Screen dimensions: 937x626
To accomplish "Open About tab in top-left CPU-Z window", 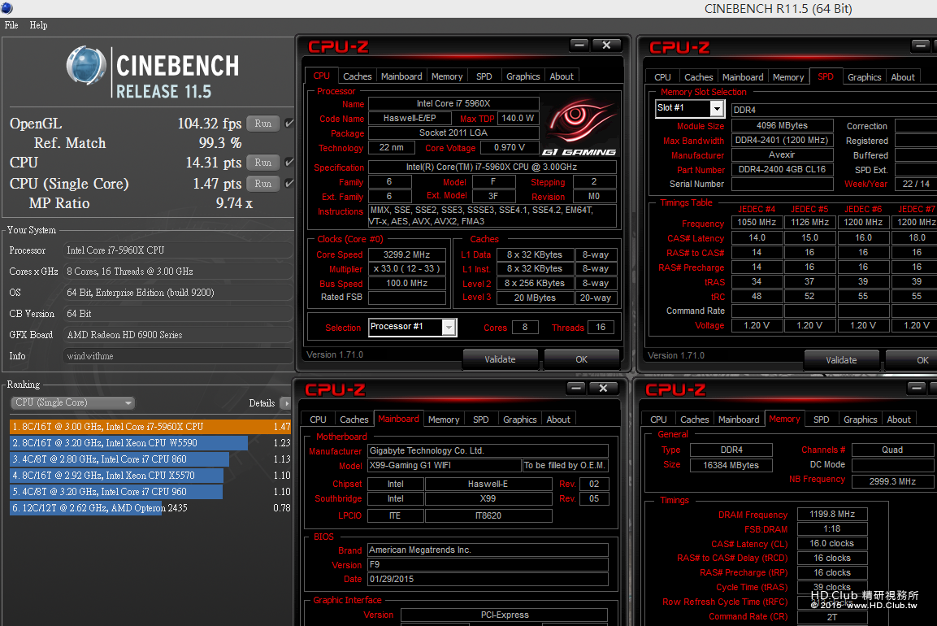I will click(562, 76).
